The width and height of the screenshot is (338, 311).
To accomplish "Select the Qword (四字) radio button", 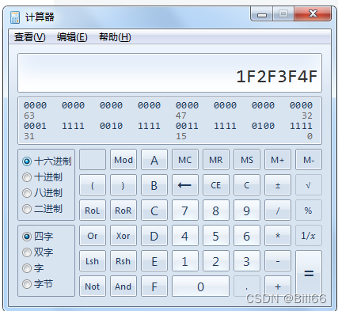I will (x=27, y=237).
